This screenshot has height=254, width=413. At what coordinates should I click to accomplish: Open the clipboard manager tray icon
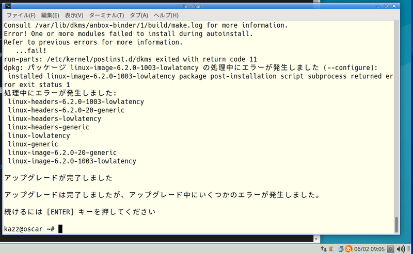(332, 249)
